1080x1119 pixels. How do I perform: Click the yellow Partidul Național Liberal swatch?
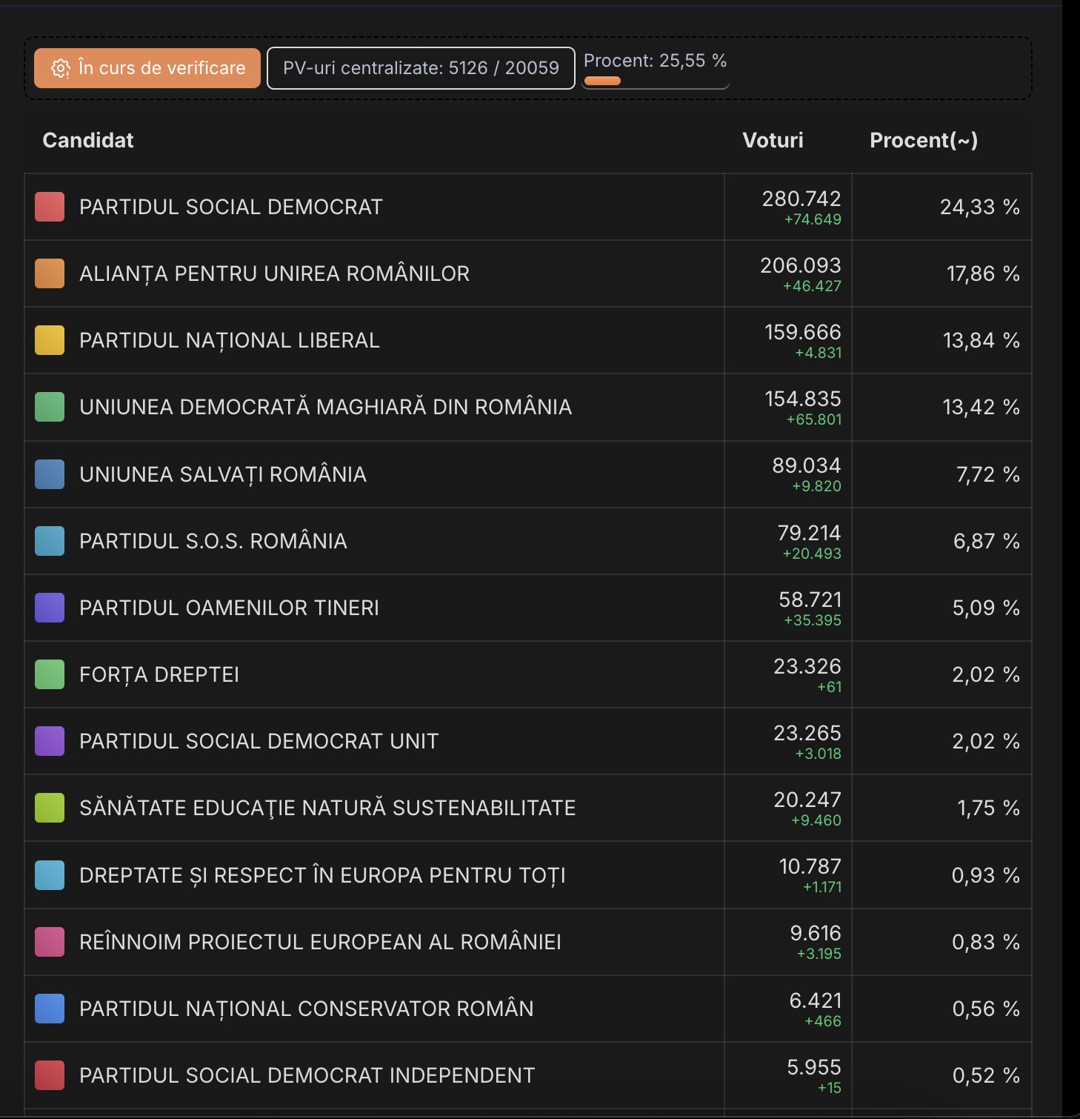coord(50,340)
